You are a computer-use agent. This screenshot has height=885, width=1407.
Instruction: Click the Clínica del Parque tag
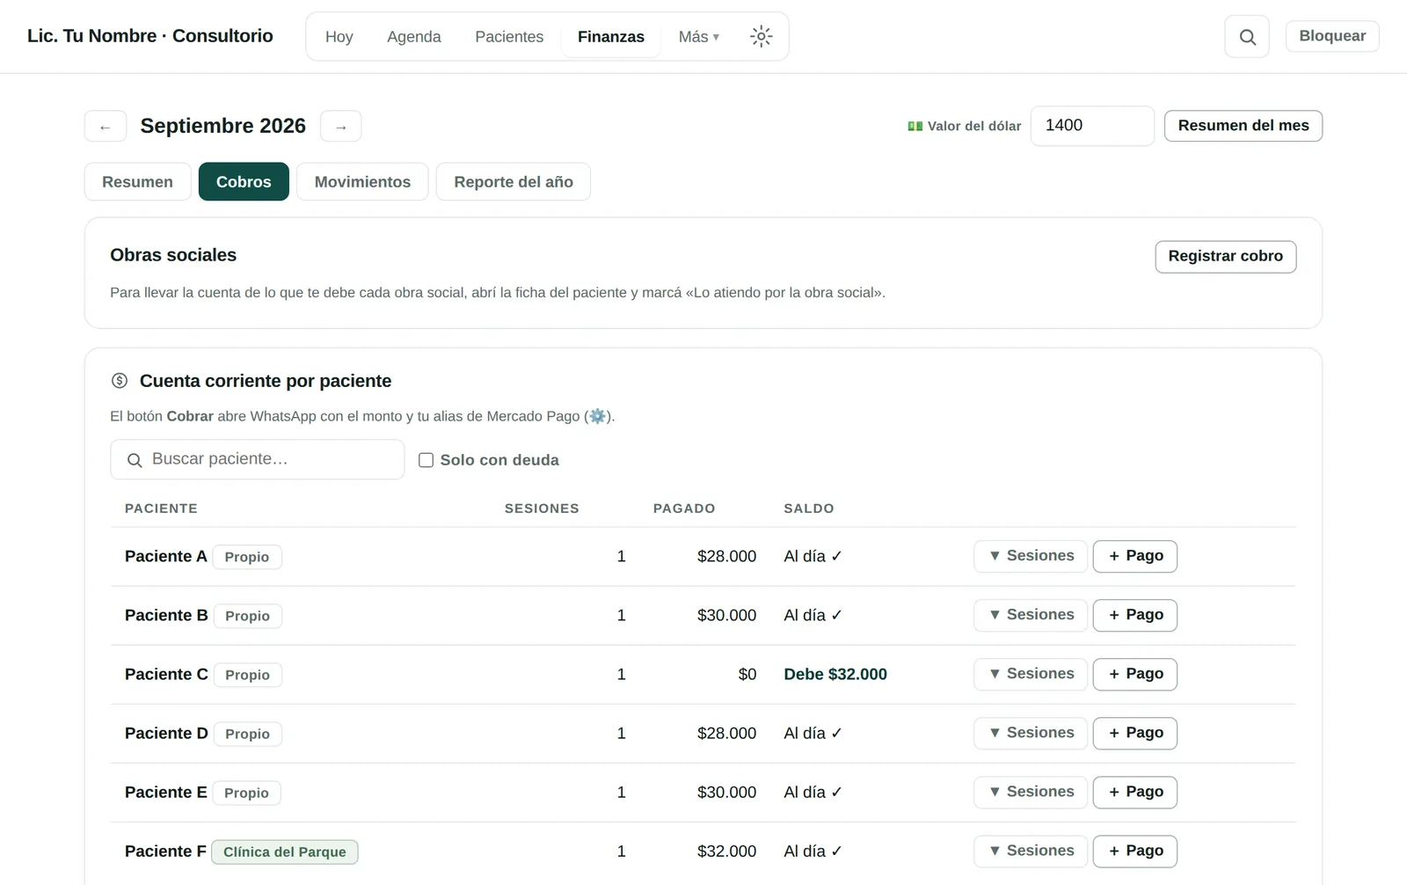(285, 852)
